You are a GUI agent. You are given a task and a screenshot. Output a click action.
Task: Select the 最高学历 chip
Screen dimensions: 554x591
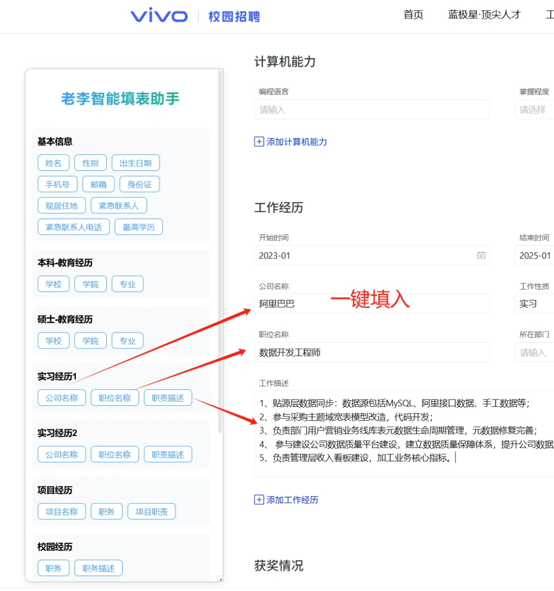coord(138,226)
